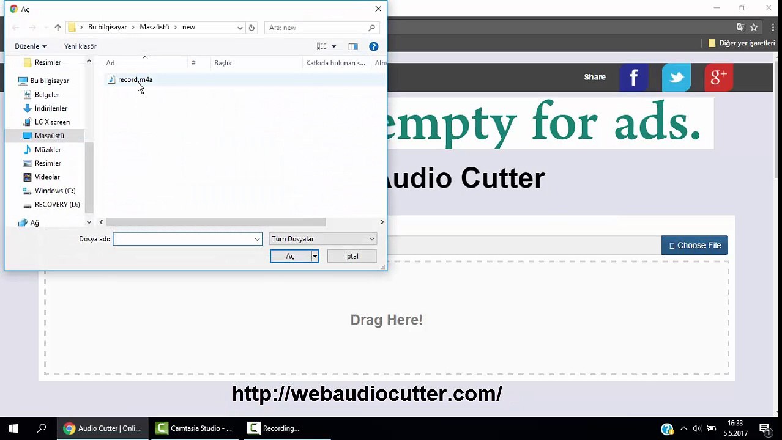The width and height of the screenshot is (782, 440).
Task: Share the page on Google Plus
Action: [x=718, y=77]
